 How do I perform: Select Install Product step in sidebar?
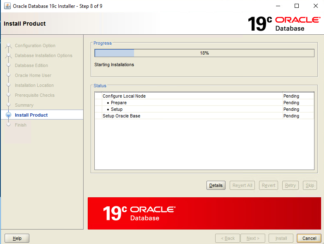coord(31,115)
